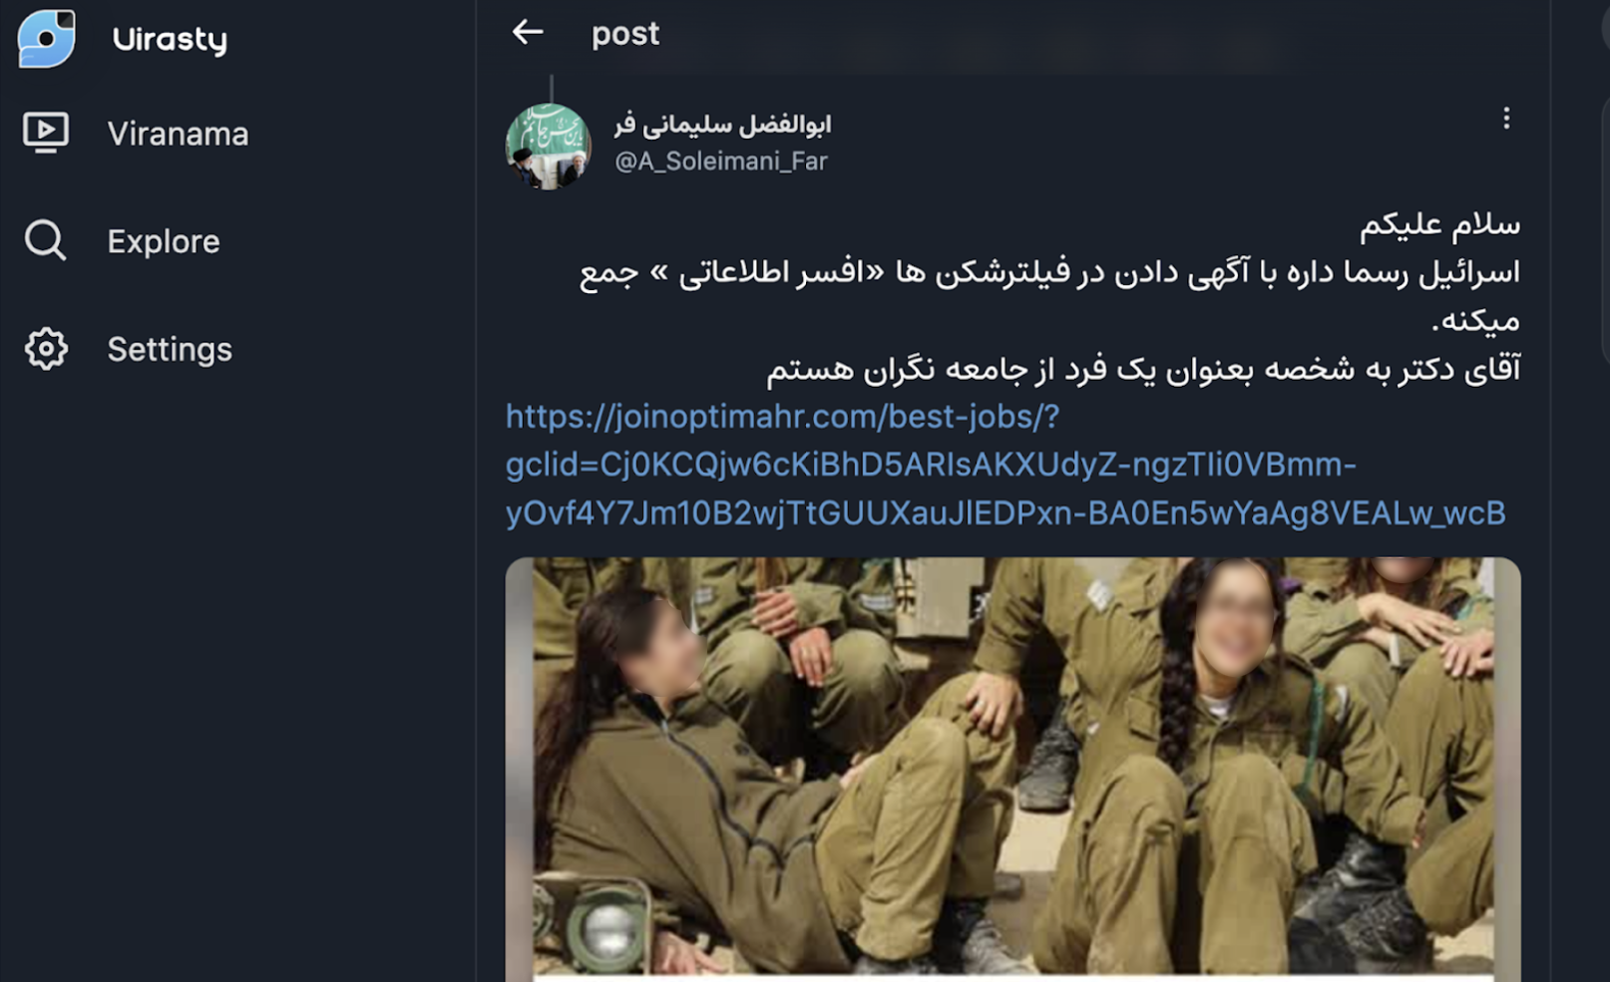Click the post sentence mentioning اسرائیل

click(x=1049, y=296)
